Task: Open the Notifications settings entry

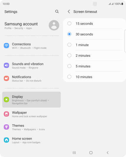Action: 31,78
